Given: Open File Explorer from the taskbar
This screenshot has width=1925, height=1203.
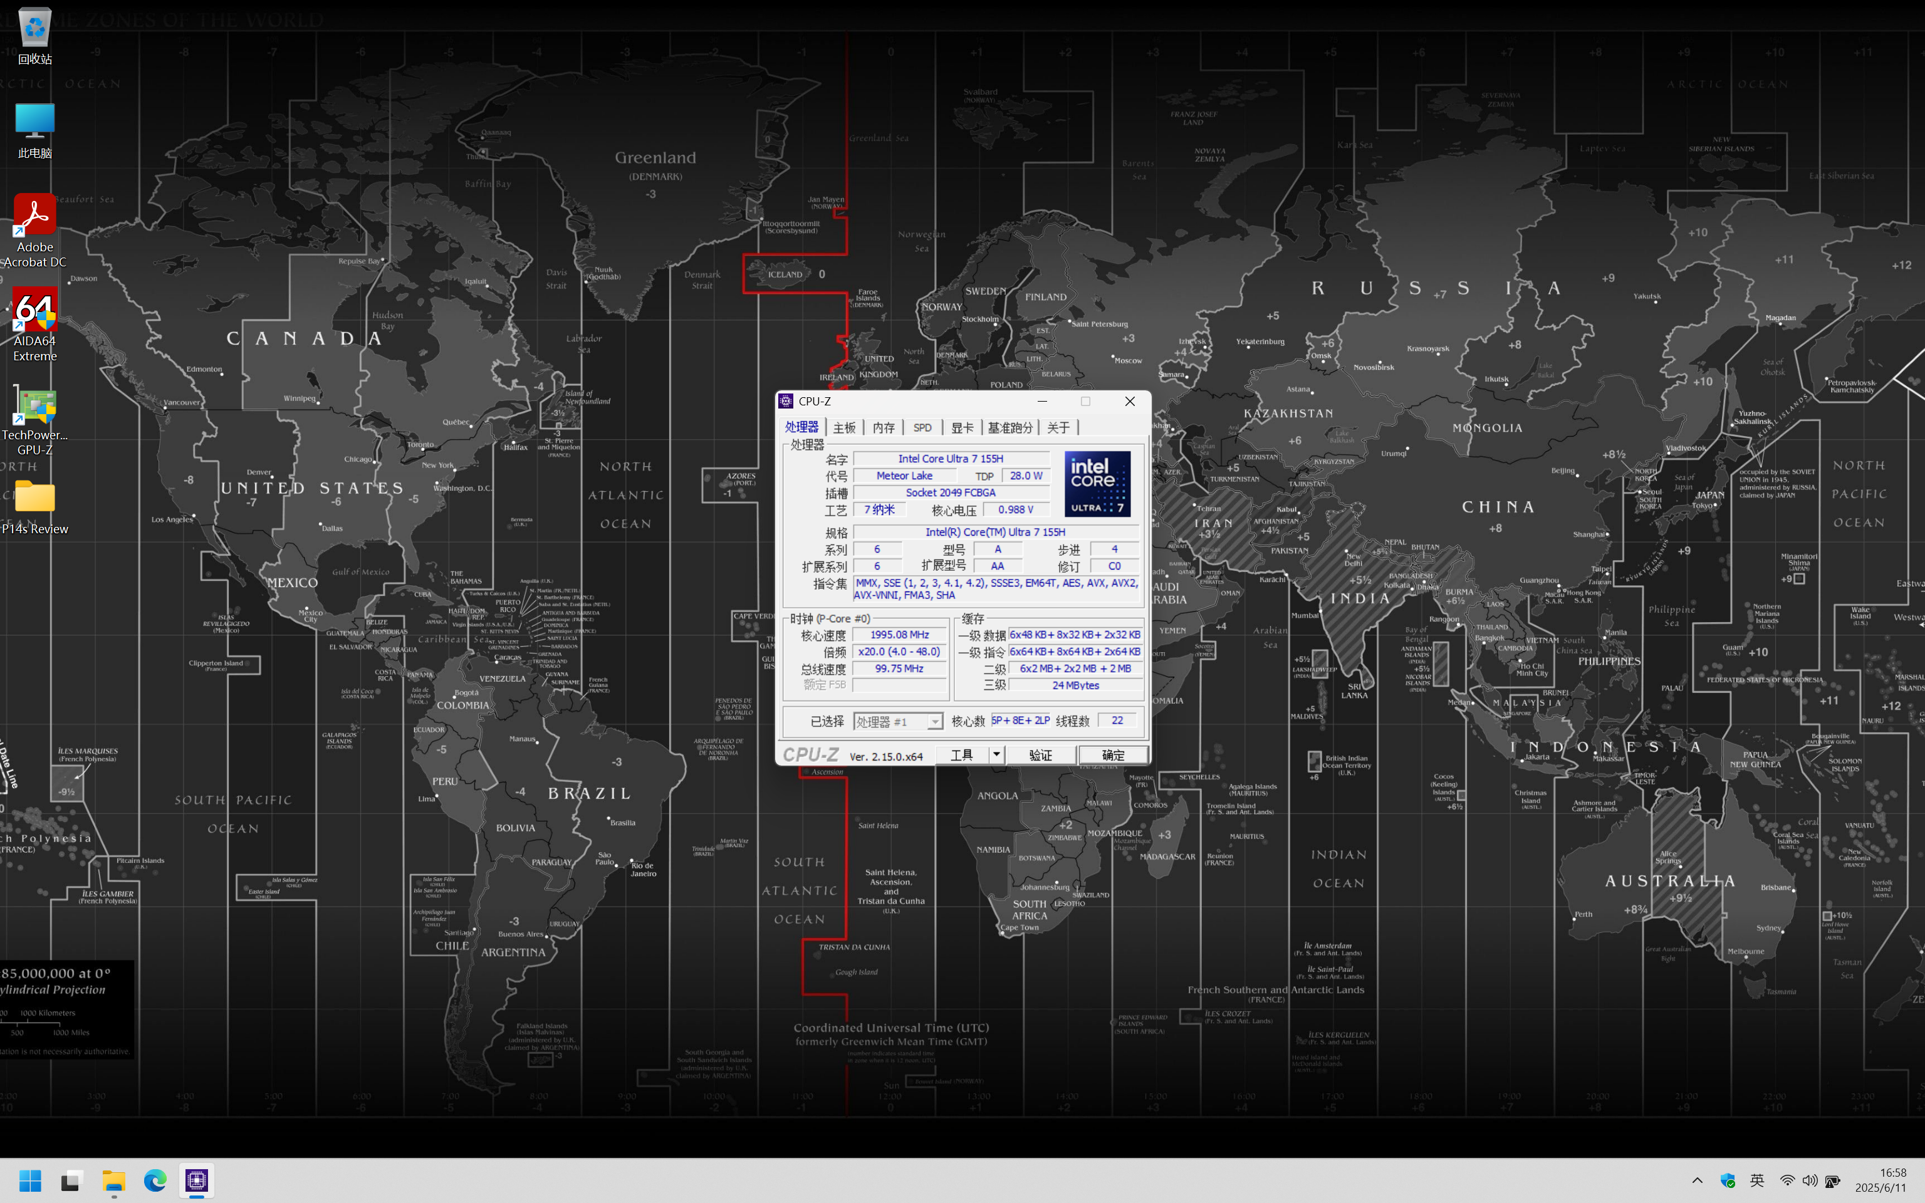Looking at the screenshot, I should coord(114,1180).
